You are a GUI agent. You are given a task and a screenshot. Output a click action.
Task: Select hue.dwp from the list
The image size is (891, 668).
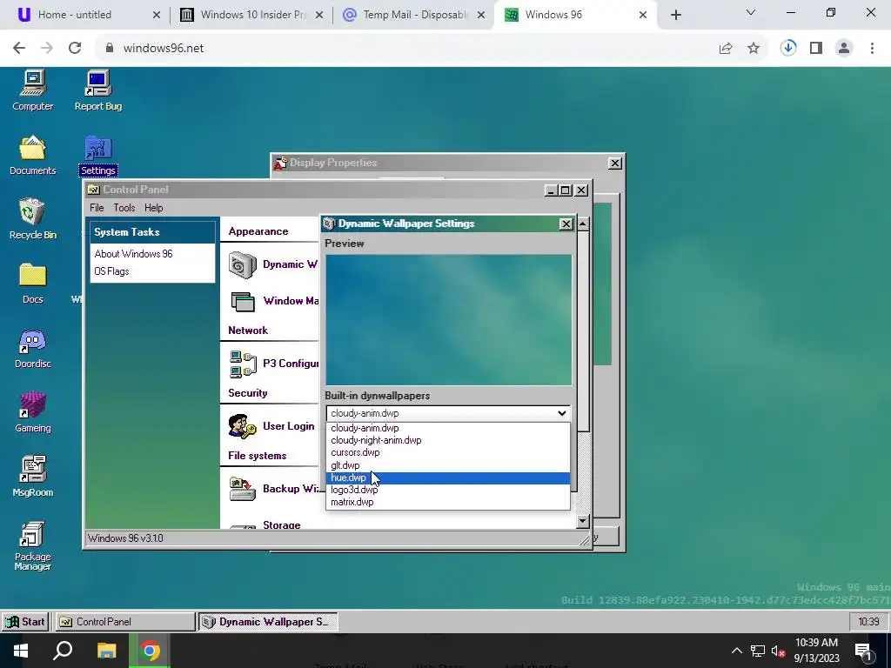coord(448,478)
